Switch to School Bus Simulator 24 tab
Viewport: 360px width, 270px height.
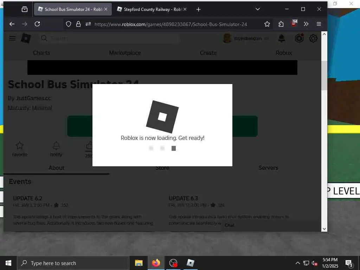tap(73, 9)
